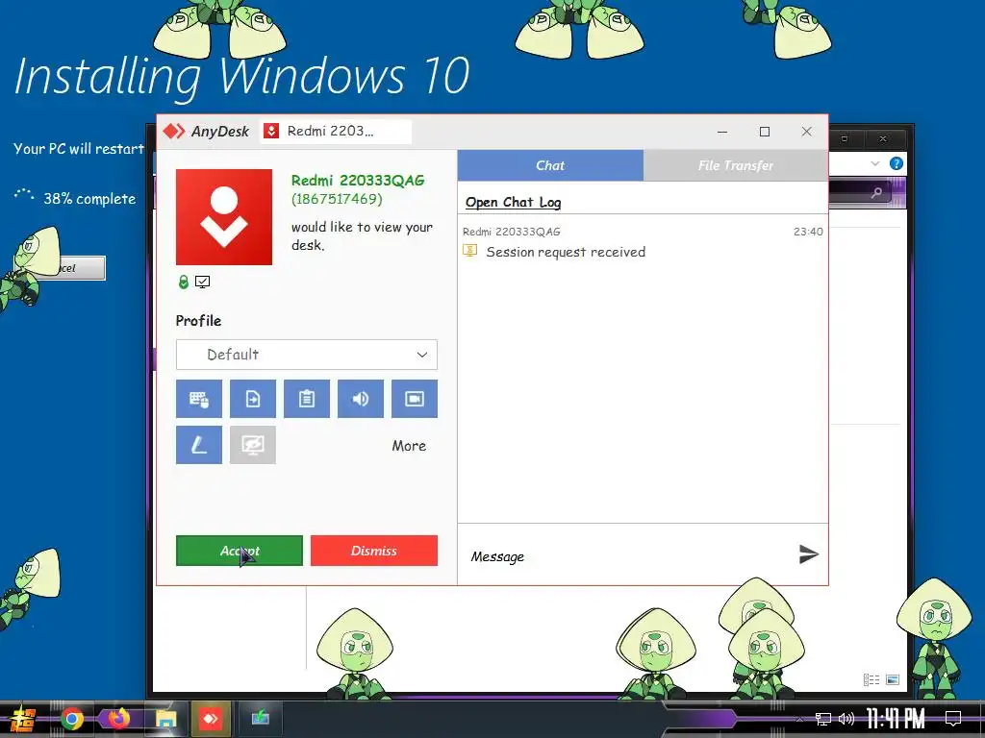Open Chat Log link

point(514,202)
